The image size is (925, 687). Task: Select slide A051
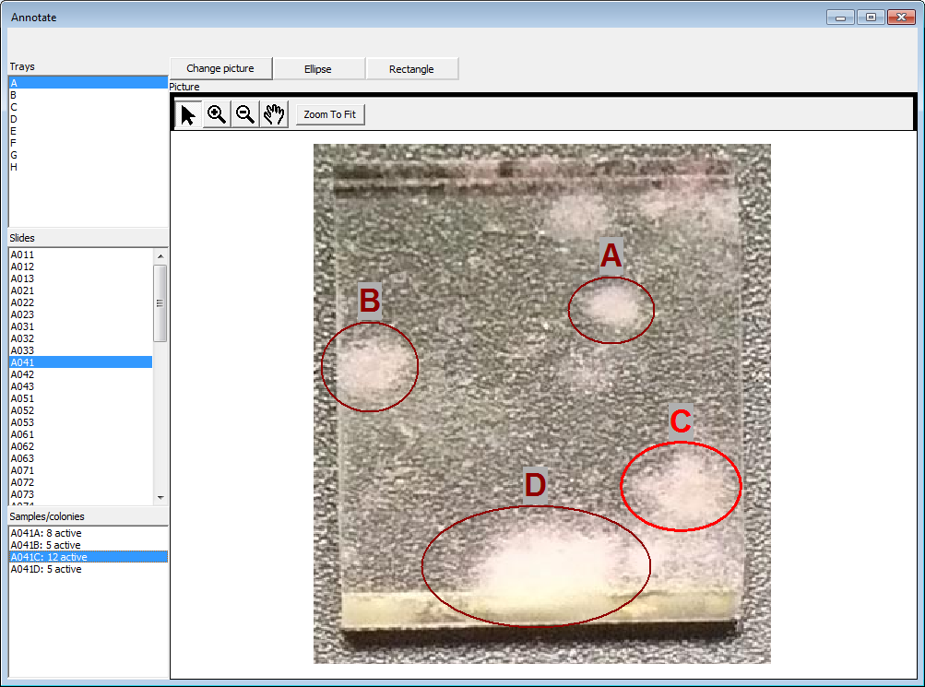pos(81,398)
